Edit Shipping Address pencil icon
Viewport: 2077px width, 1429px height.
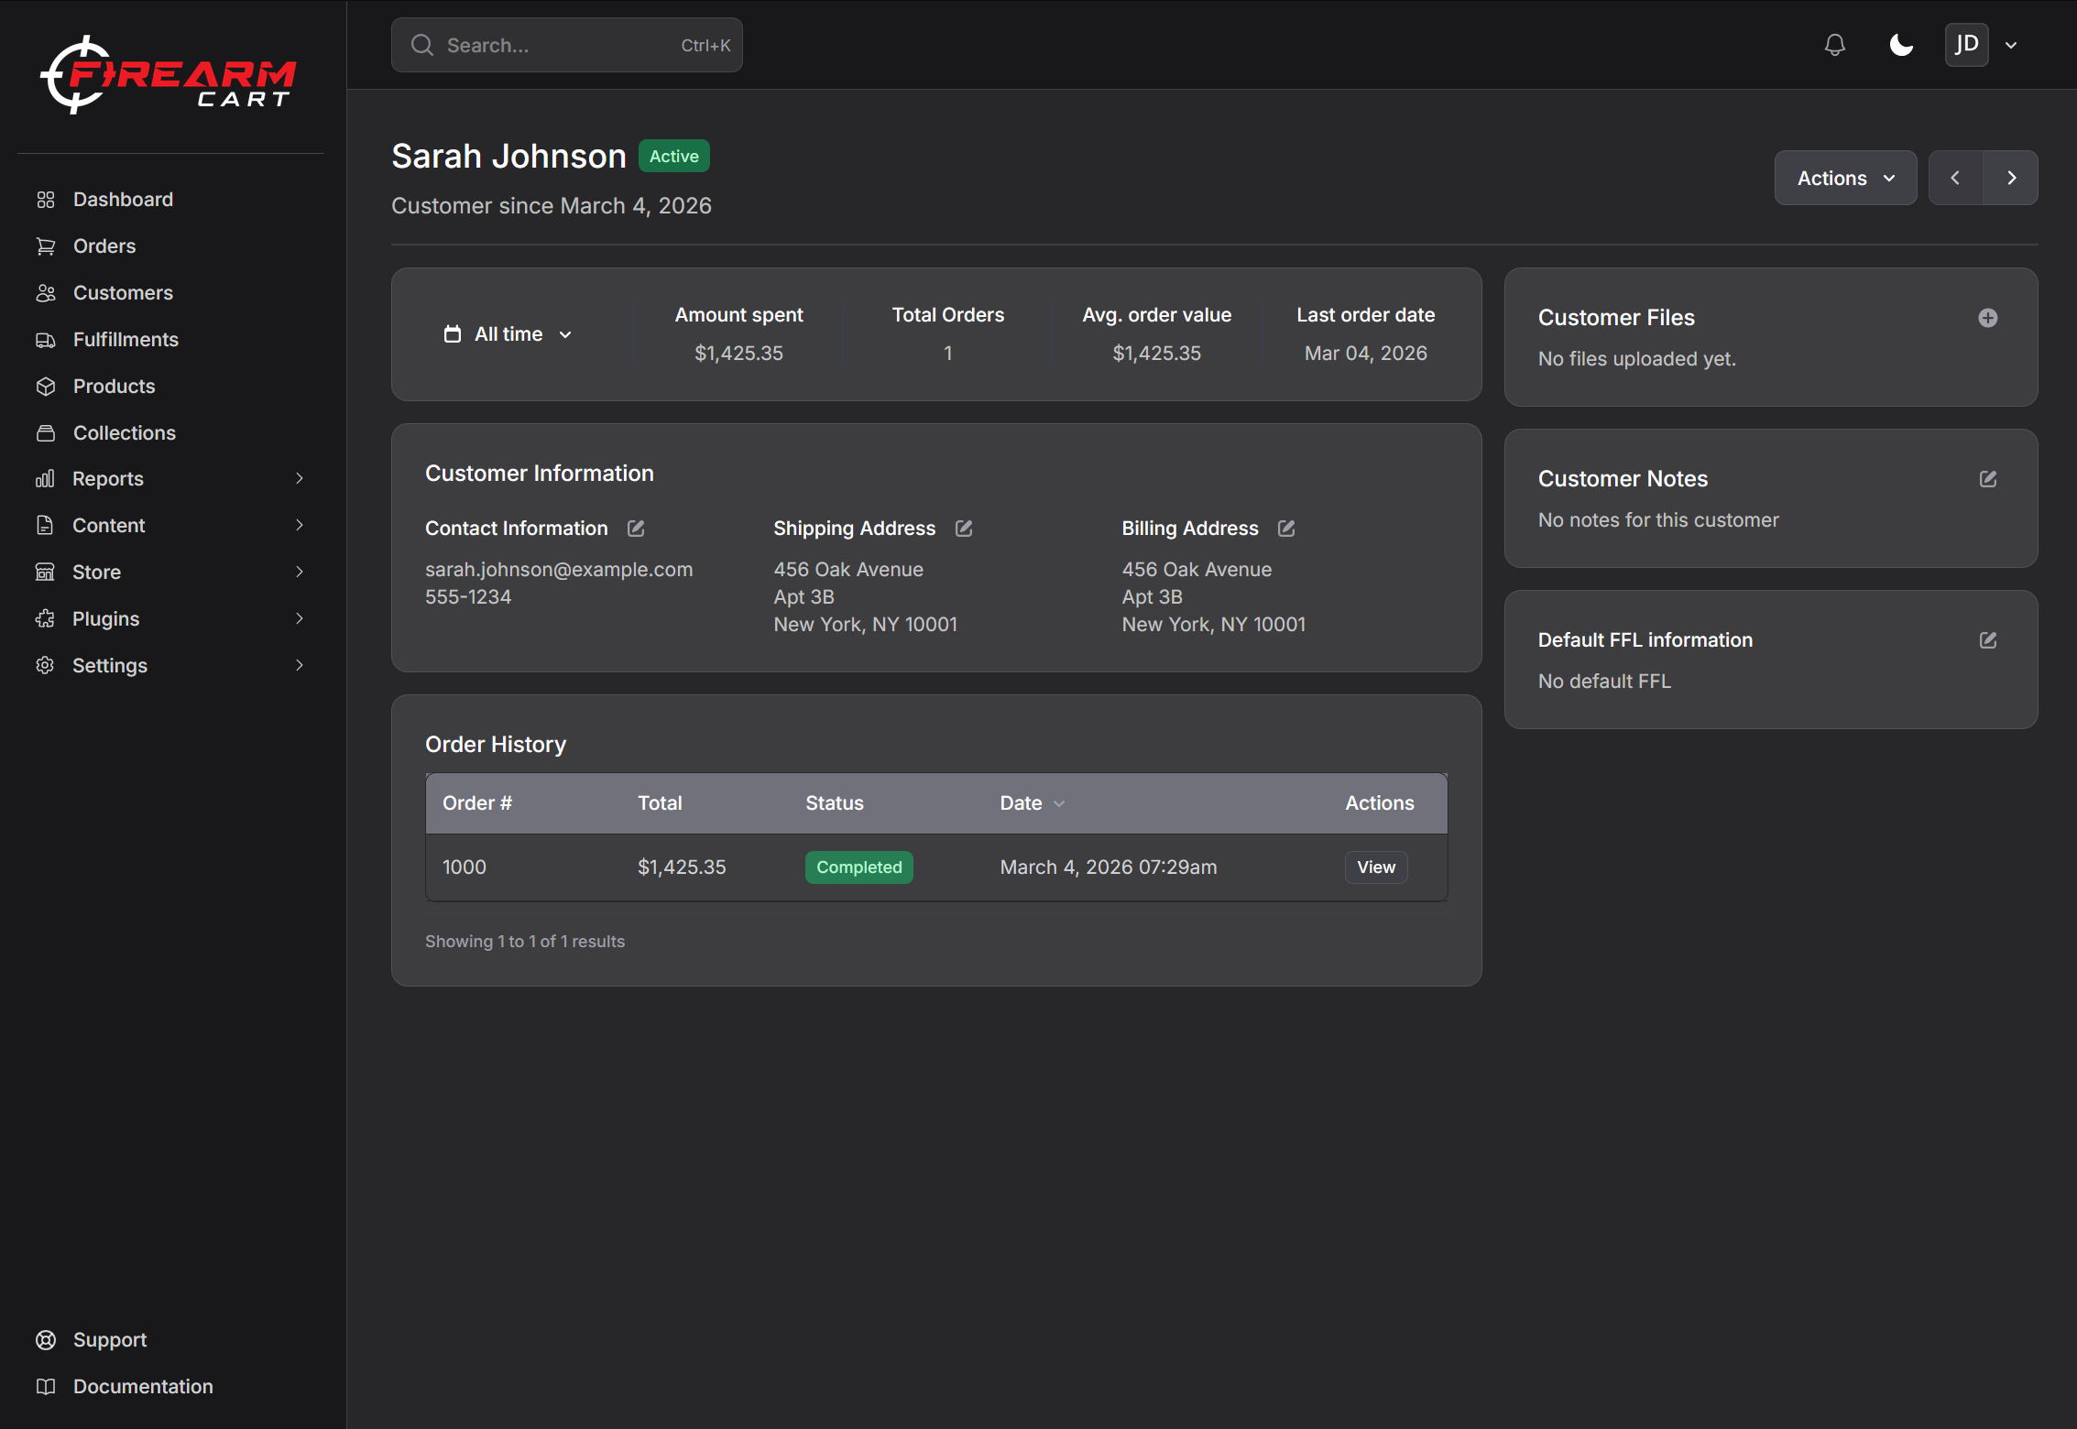tap(964, 529)
